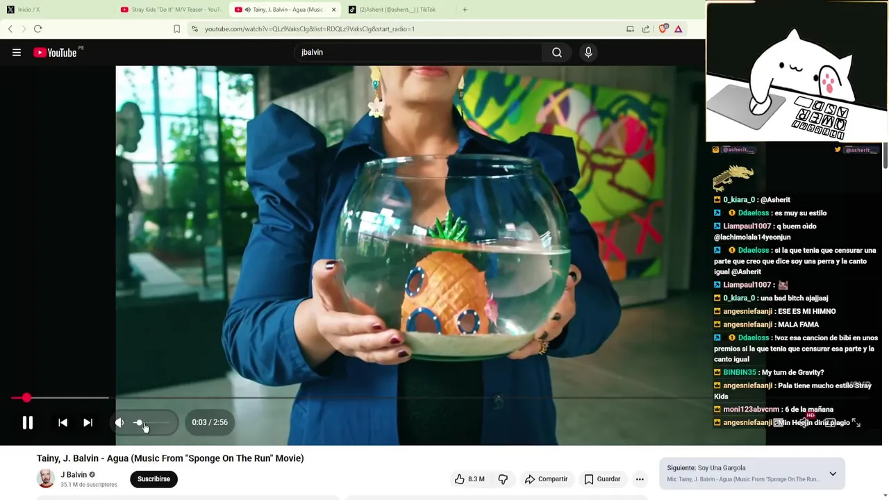Mute the video using the speaker icon
This screenshot has height=500, width=889.
(x=119, y=422)
